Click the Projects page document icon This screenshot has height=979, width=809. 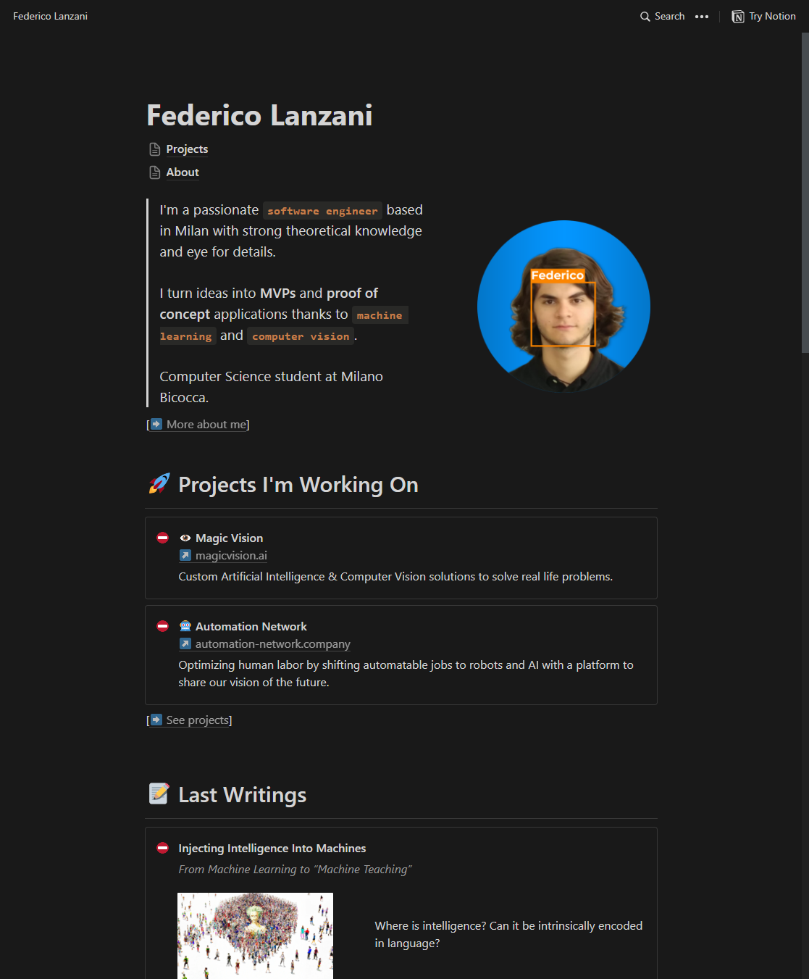point(155,149)
